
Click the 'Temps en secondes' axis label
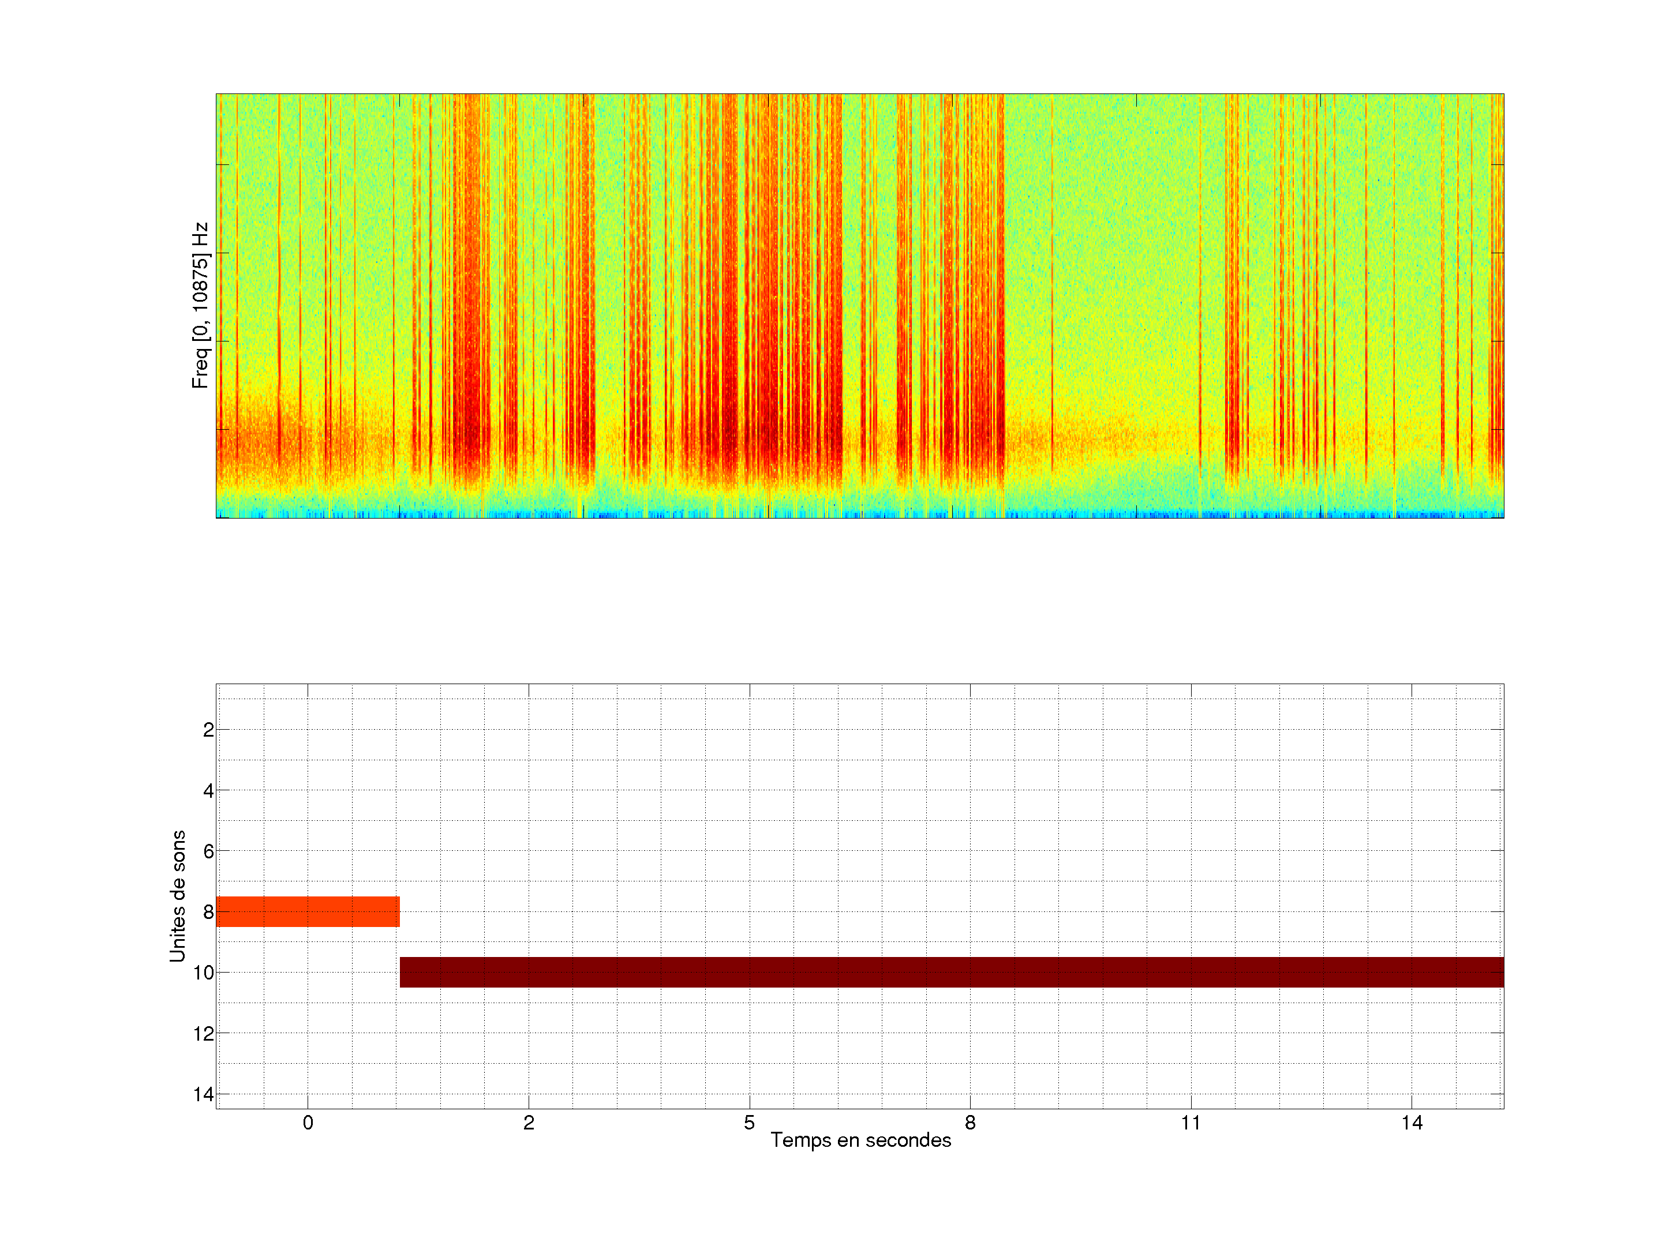click(x=860, y=1140)
